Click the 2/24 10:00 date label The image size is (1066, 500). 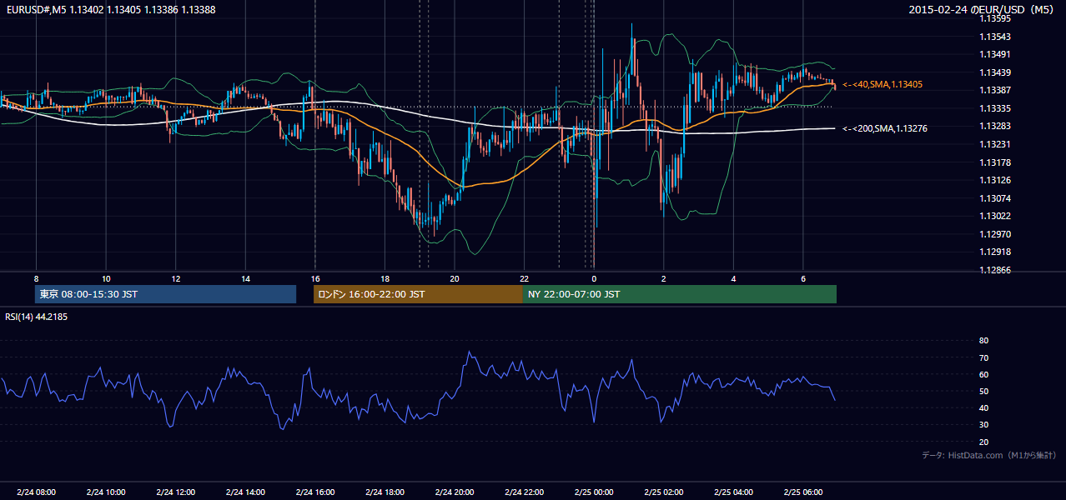pos(106,492)
